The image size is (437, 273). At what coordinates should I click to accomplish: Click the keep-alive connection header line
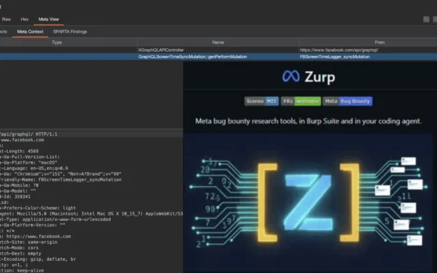(x=22, y=270)
